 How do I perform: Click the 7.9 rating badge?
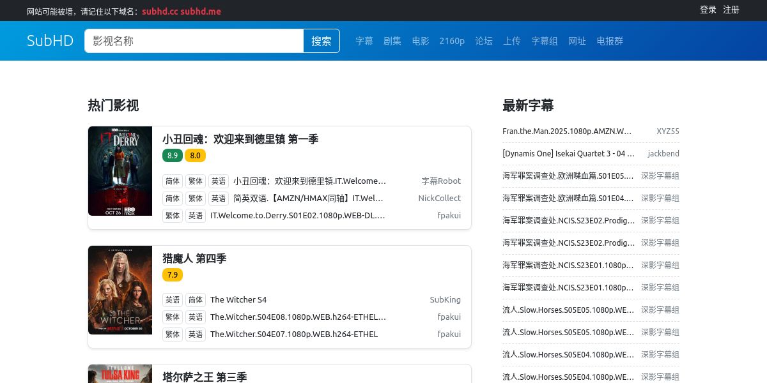(173, 274)
